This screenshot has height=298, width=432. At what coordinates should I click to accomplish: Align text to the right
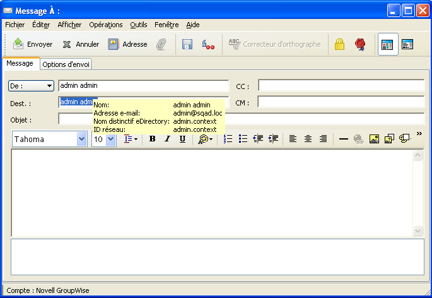coord(323,139)
